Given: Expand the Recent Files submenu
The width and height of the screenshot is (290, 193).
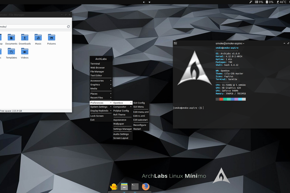Looking at the screenshot, I should (x=101, y=98).
